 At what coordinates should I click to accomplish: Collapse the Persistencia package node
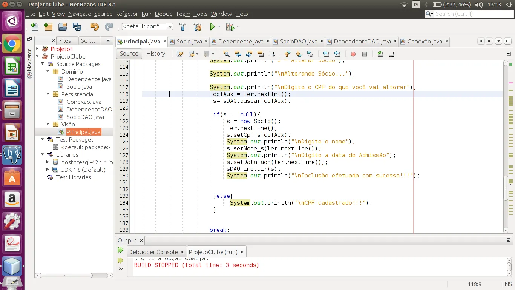(48, 94)
